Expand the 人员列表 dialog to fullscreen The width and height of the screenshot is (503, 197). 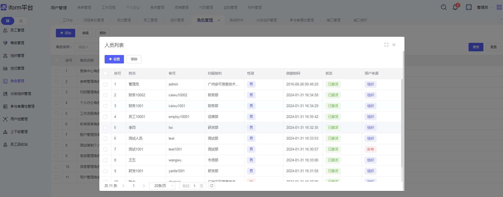(x=386, y=45)
